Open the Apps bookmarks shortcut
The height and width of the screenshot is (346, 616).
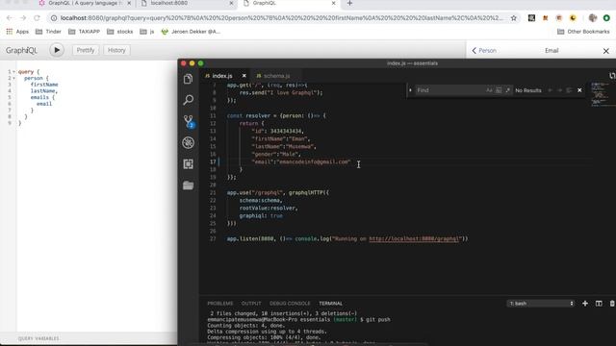point(17,32)
